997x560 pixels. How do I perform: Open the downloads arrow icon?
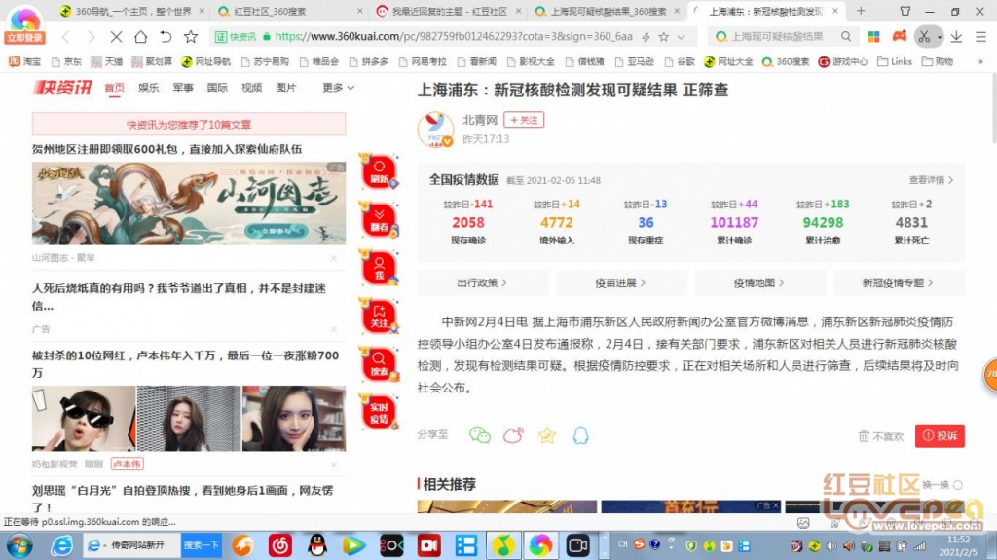click(x=956, y=37)
